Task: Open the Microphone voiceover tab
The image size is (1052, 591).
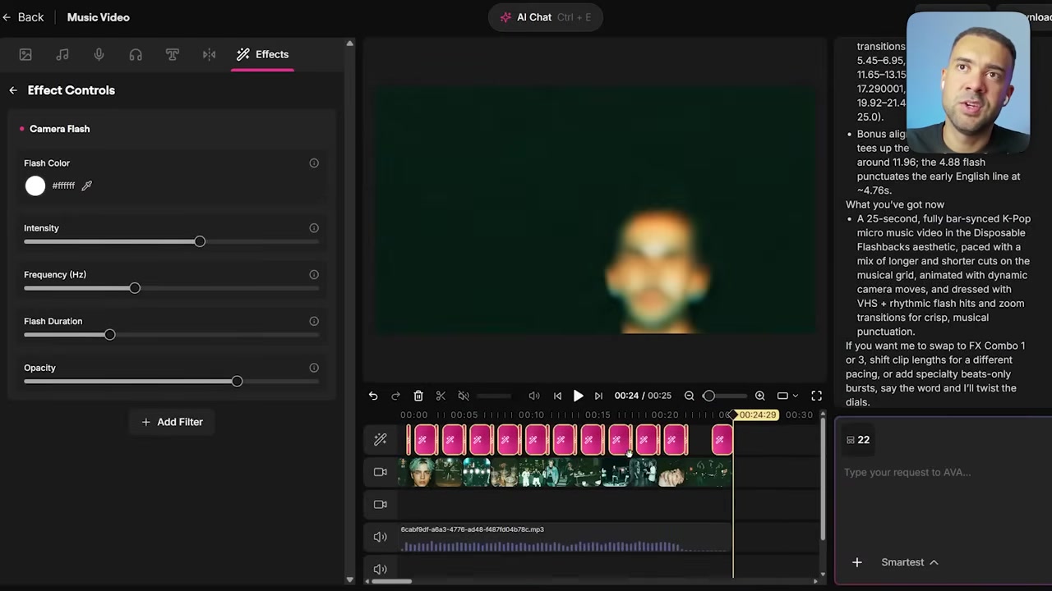Action: (99, 54)
